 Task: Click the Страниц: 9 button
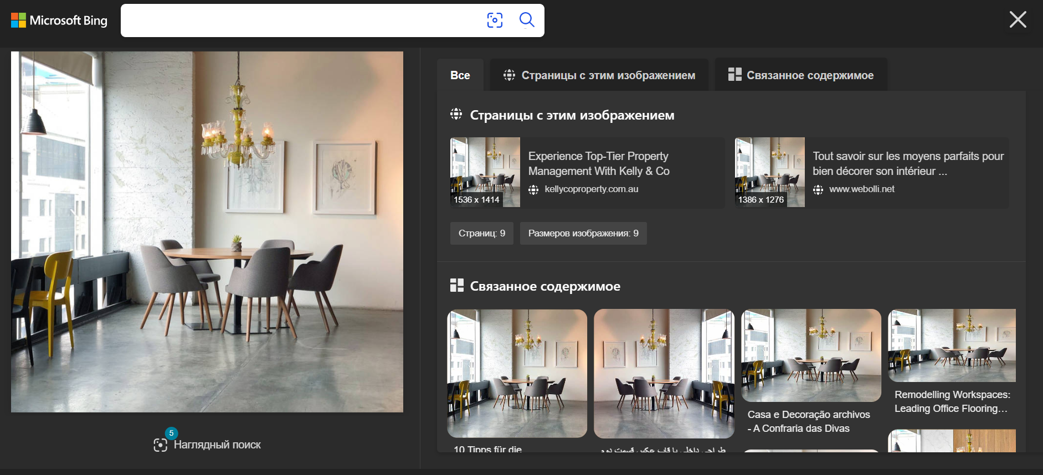pyautogui.click(x=482, y=233)
